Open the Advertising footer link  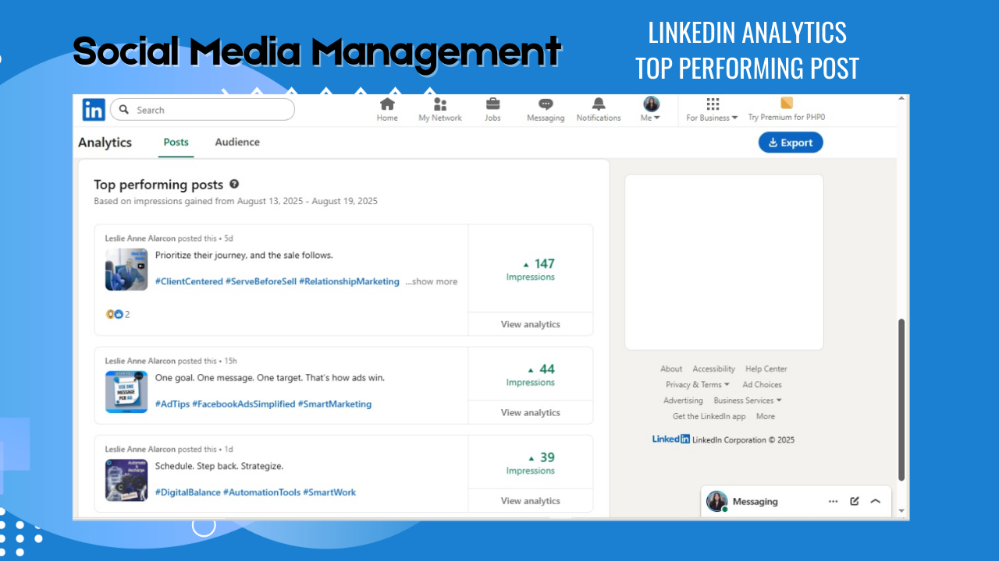click(683, 400)
